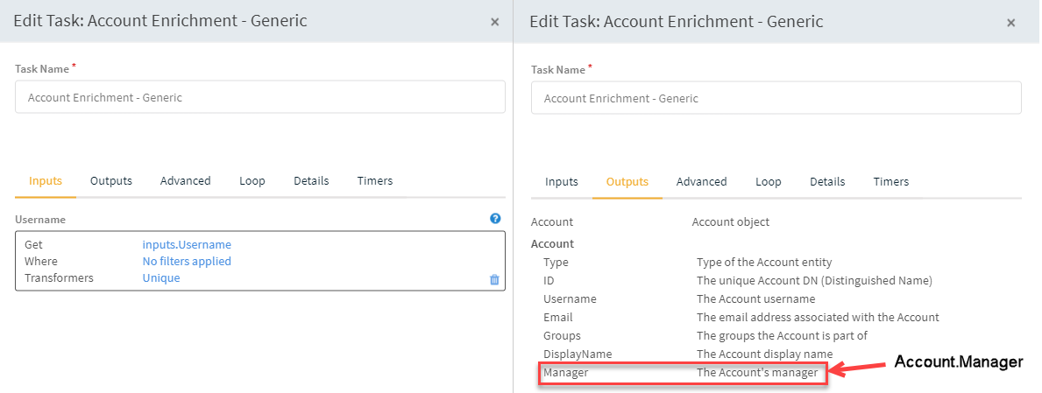Close the right Edit Task dialog
Image resolution: width=1042 pixels, height=393 pixels.
click(1011, 23)
